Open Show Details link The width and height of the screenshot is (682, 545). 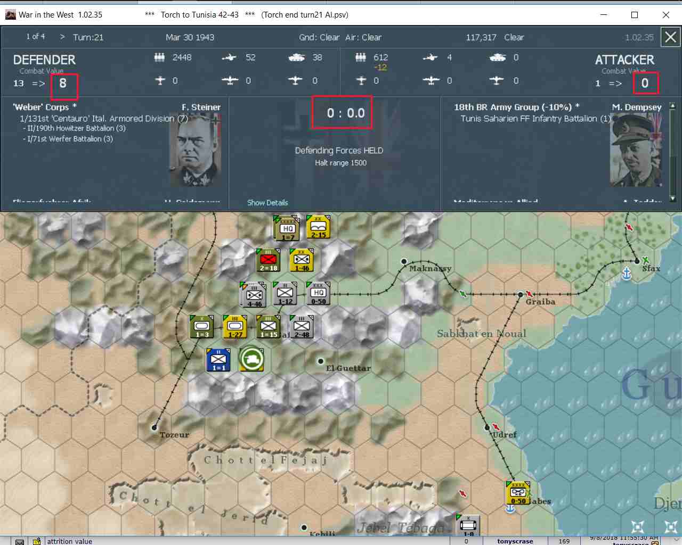[x=267, y=203]
